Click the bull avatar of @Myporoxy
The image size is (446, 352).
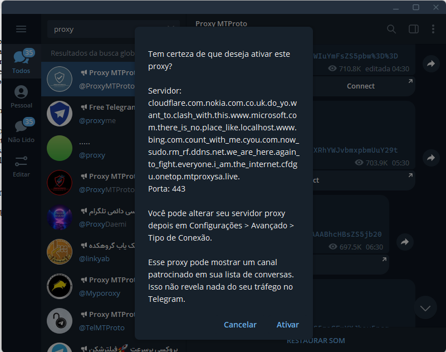(x=60, y=286)
